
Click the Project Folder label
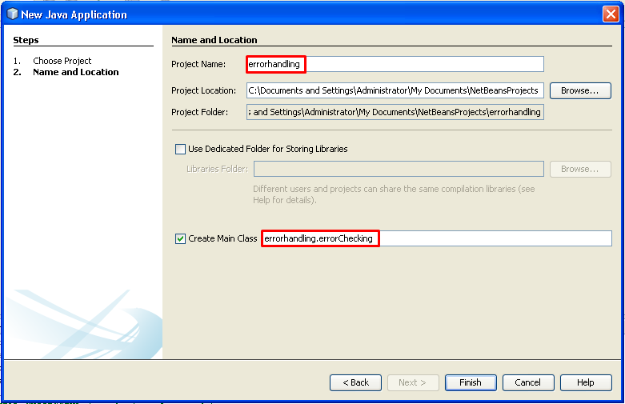click(x=200, y=112)
